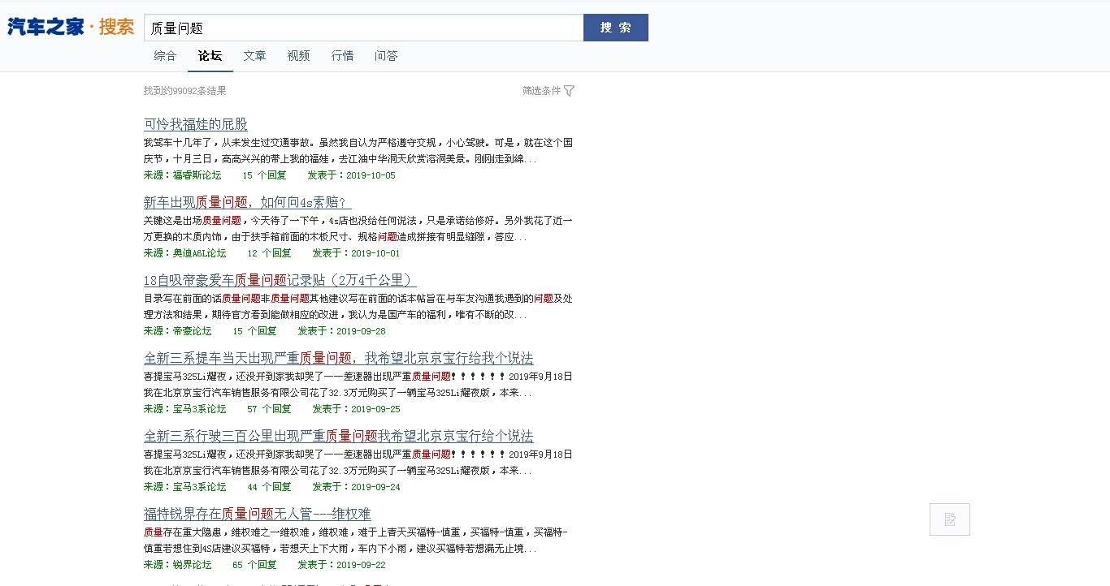Expand the 筛选条件 filter options
Image resolution: width=1110 pixels, height=586 pixels.
coord(541,91)
